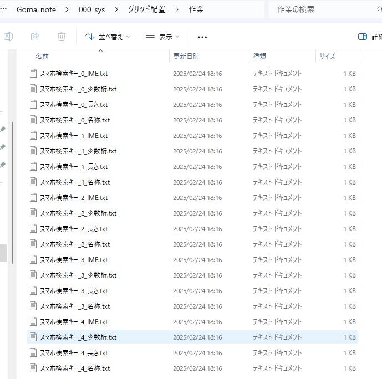This screenshot has height=379, width=382.
Task: Click the 作業の検索 search box
Action: 322,9
